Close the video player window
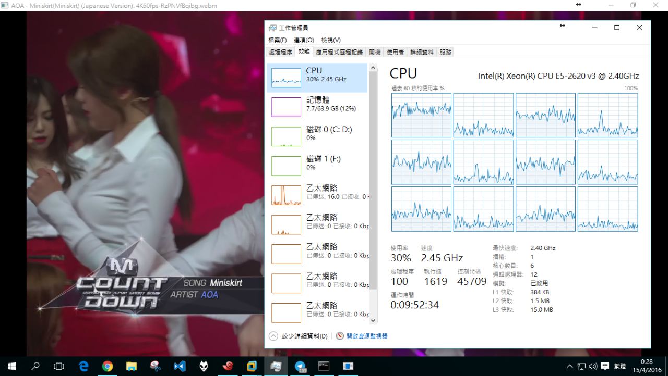Image resolution: width=668 pixels, height=376 pixels. (656, 5)
